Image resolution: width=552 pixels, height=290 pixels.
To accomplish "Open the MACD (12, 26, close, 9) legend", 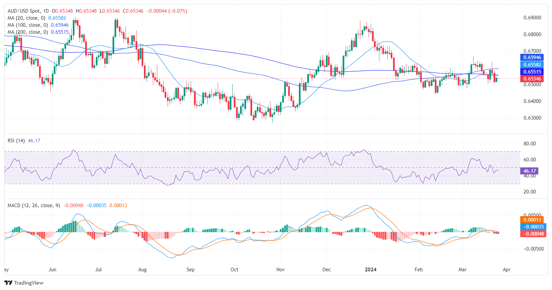I will pos(33,205).
